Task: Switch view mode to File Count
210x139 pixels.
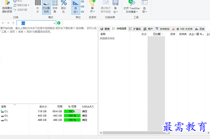Action: click(x=55, y=7)
